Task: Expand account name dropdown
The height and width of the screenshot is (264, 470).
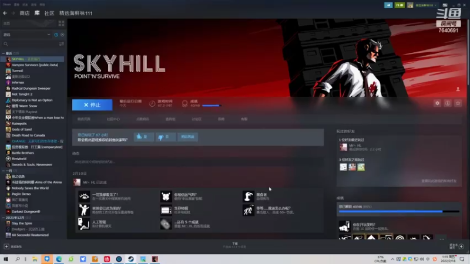Action: [x=425, y=5]
